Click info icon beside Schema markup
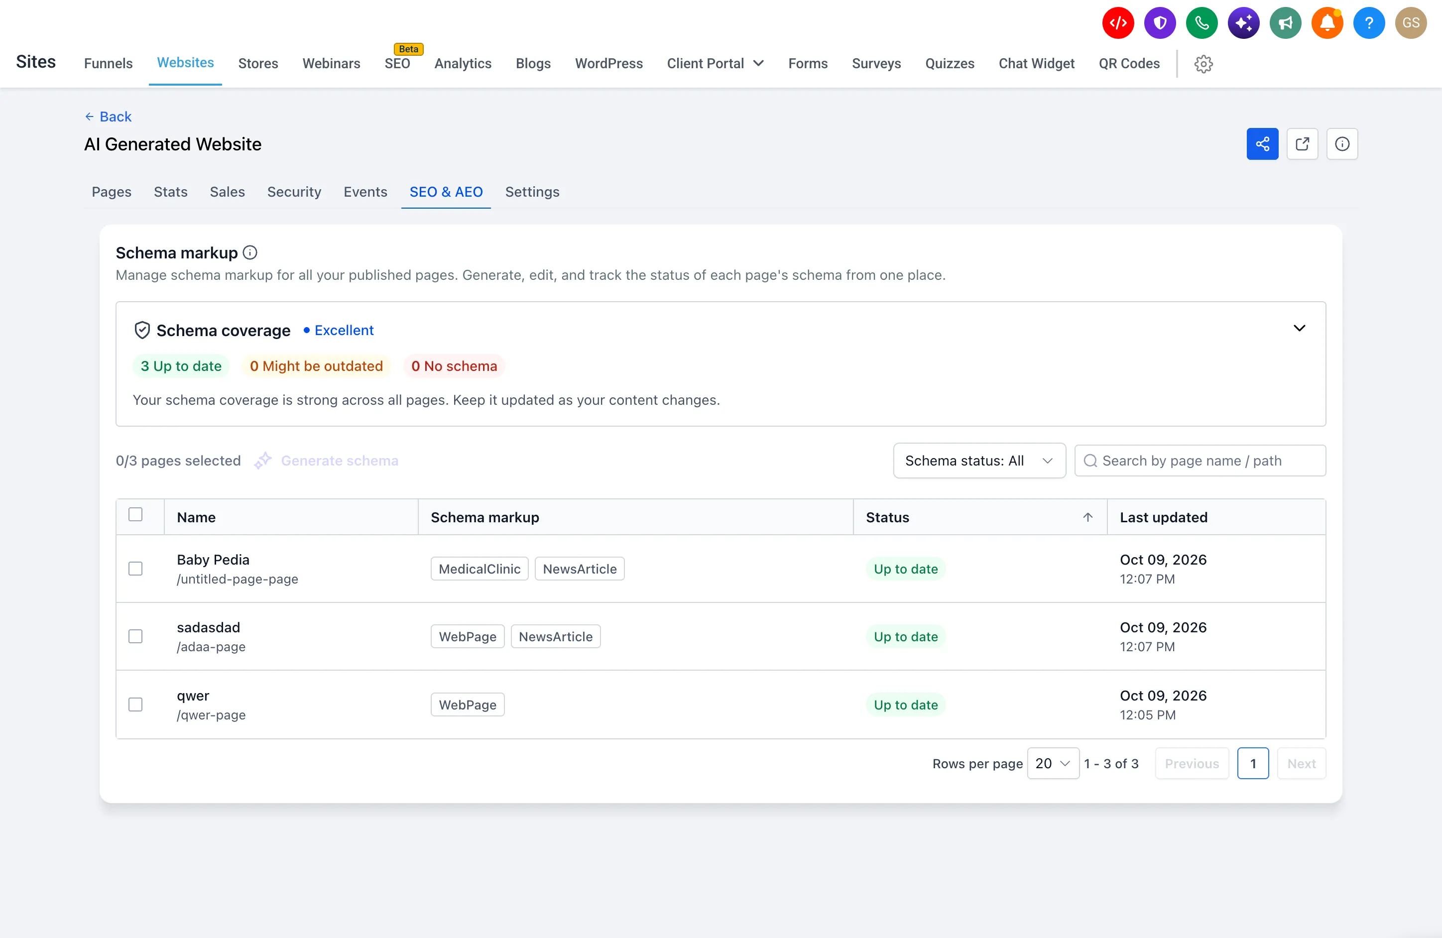This screenshot has height=938, width=1442. coord(249,253)
